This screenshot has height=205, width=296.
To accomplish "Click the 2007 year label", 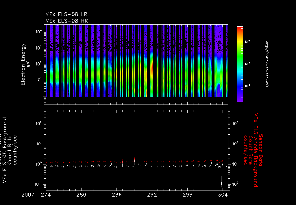I will click(x=28, y=195).
